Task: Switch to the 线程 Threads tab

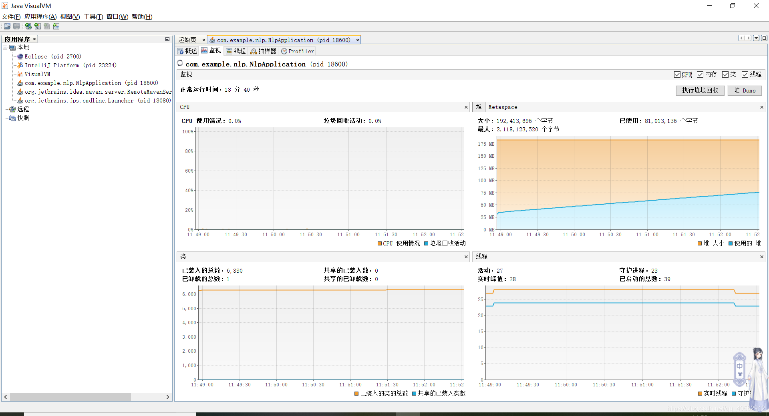Action: coord(236,51)
